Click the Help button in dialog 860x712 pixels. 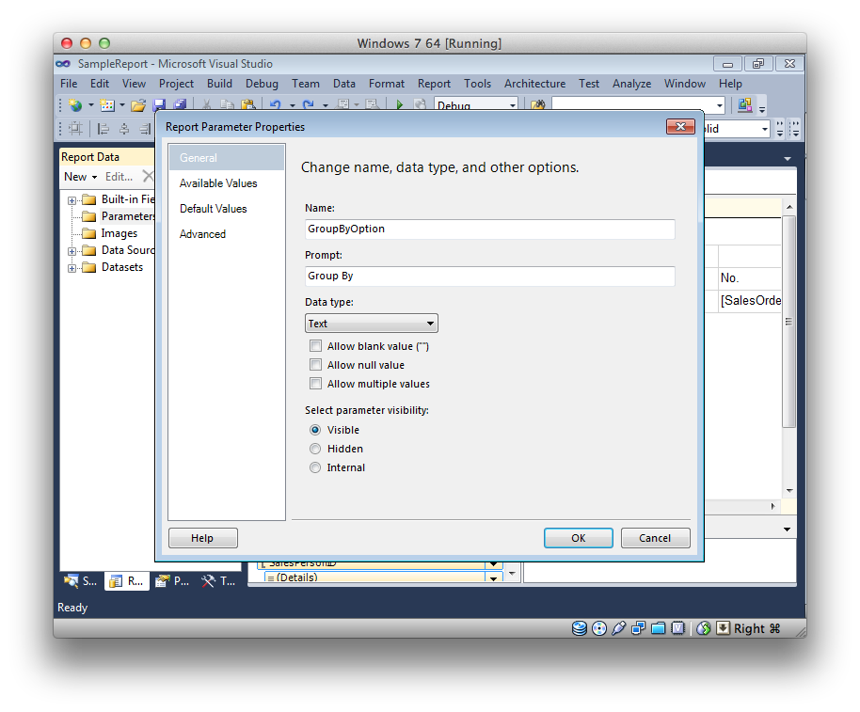coord(202,538)
